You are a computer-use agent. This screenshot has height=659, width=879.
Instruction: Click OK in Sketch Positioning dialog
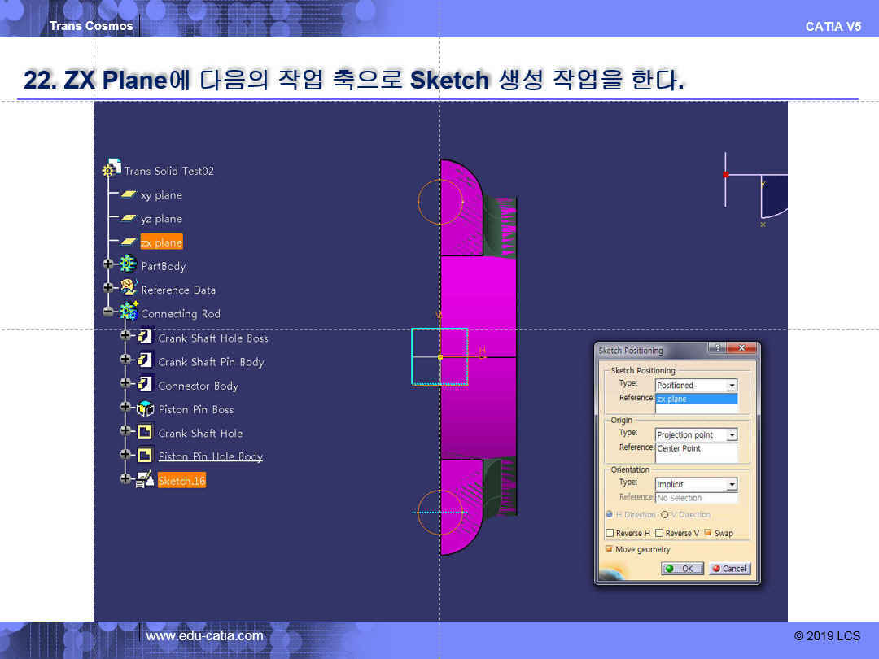click(x=681, y=569)
